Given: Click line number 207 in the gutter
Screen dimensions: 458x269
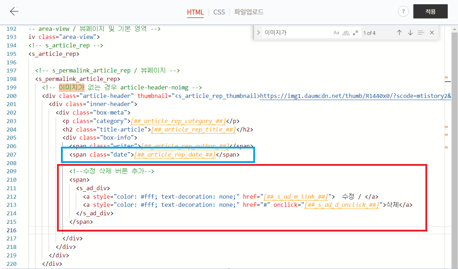Looking at the screenshot, I should pos(11,154).
